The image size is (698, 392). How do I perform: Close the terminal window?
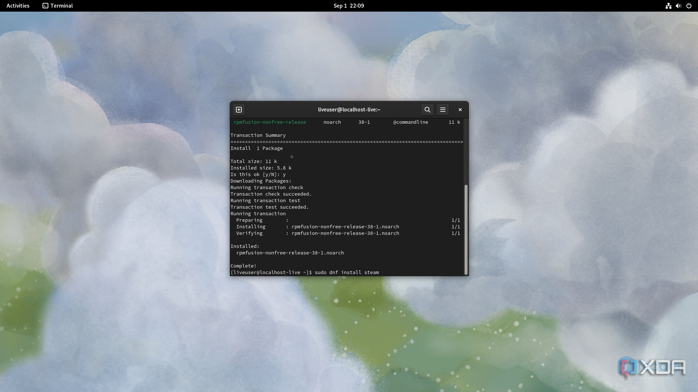click(460, 110)
